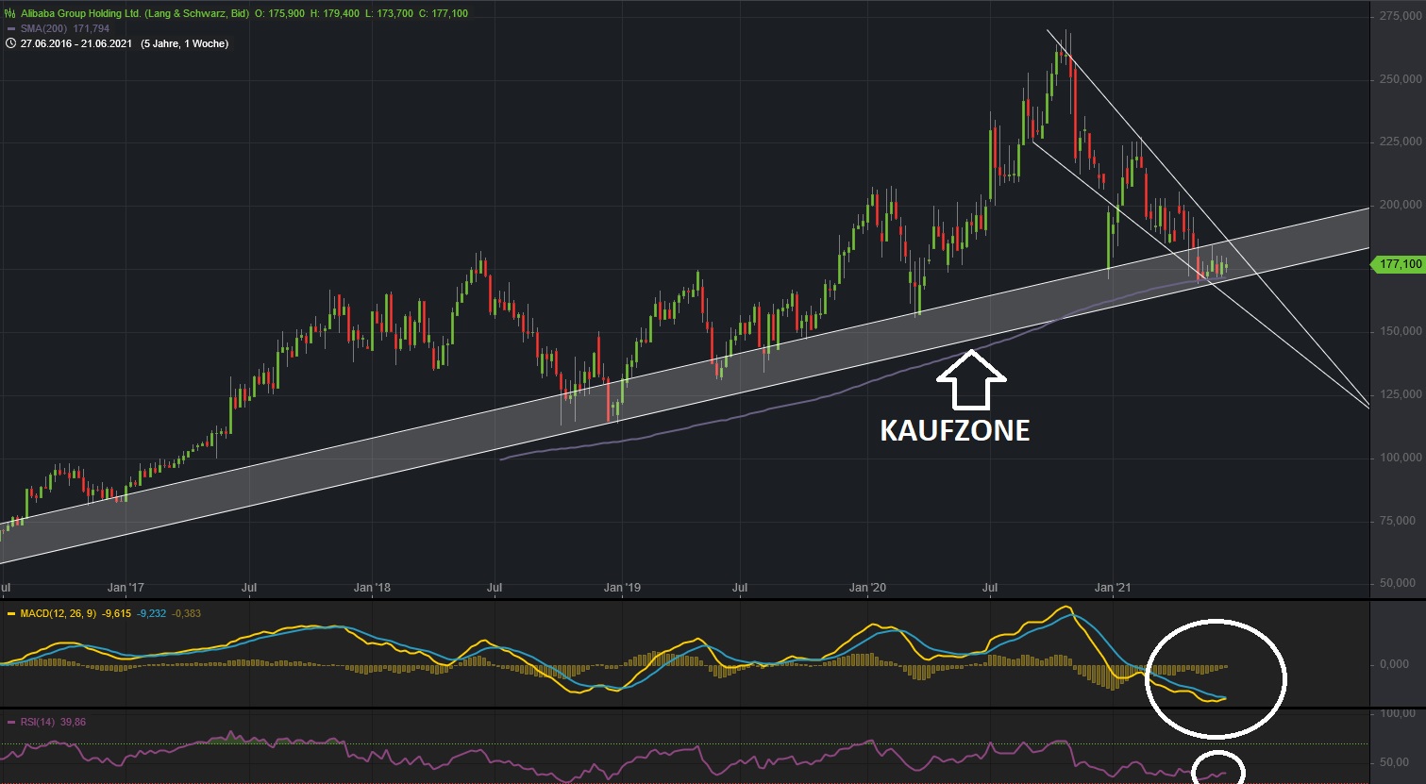Open the clock icon for timeframe settings
The image size is (1426, 784).
click(x=10, y=43)
